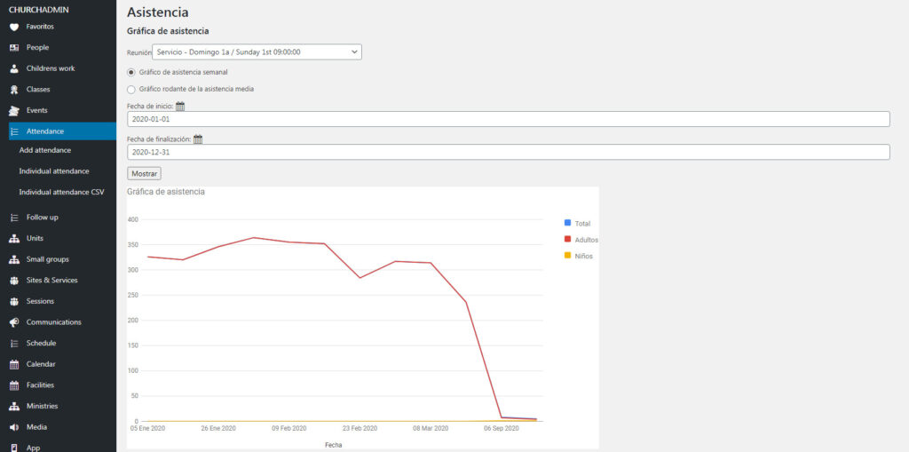The height and width of the screenshot is (452, 909).
Task: Click the People card icon in sidebar
Action: coord(14,47)
